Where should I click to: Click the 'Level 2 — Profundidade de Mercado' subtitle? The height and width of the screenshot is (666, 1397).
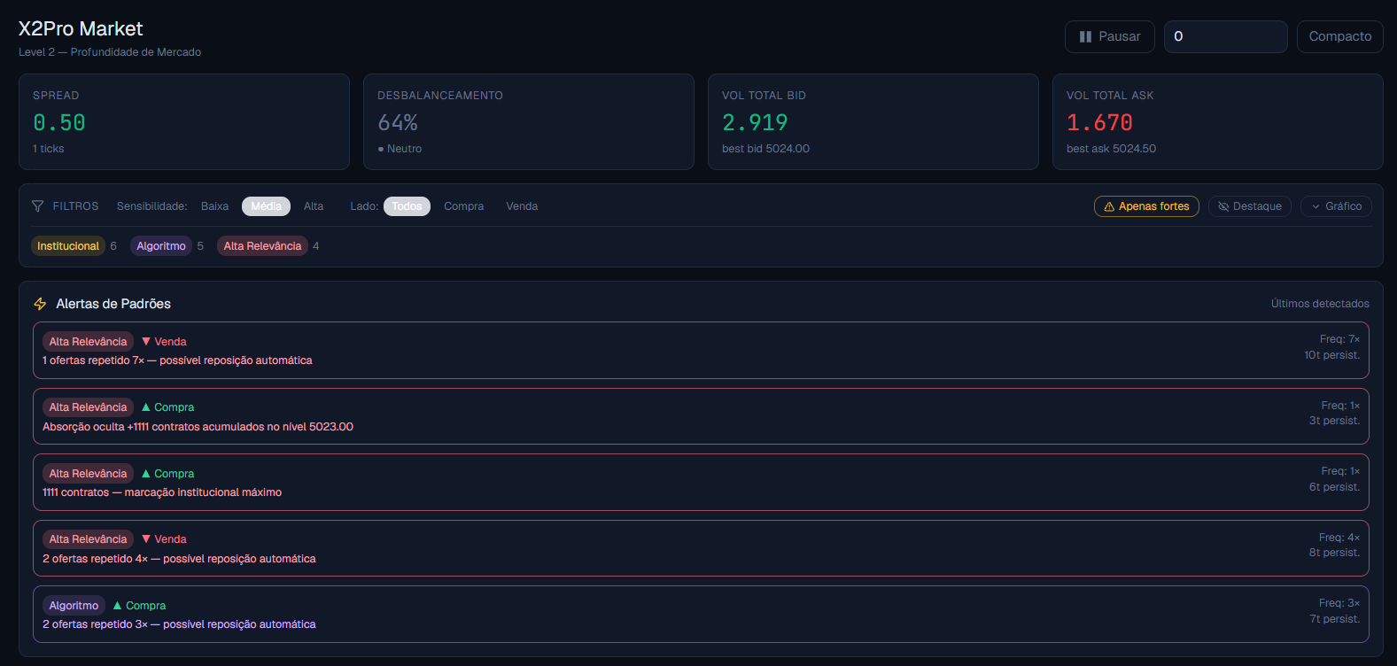110,52
